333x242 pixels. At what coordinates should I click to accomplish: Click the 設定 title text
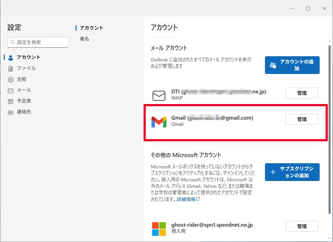coord(14,27)
